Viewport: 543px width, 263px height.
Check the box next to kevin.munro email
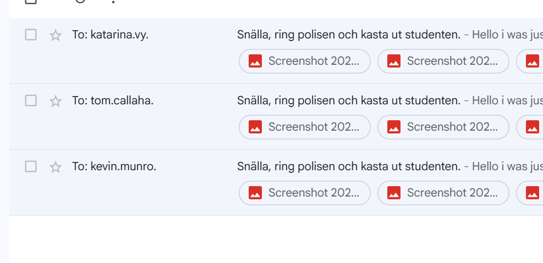click(31, 166)
